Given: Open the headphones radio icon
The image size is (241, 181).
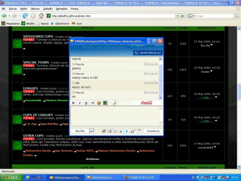Looking at the screenshot, I should tap(133, 131).
